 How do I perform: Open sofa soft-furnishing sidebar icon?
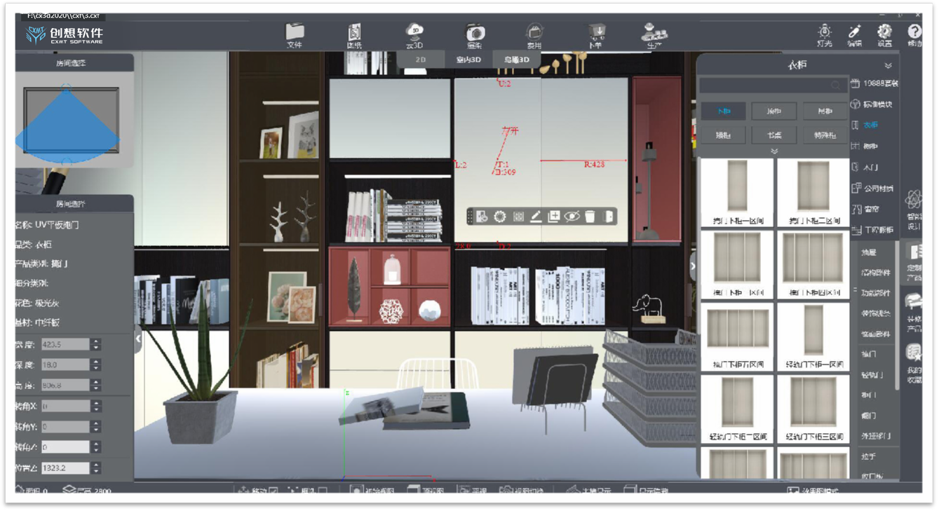[913, 303]
